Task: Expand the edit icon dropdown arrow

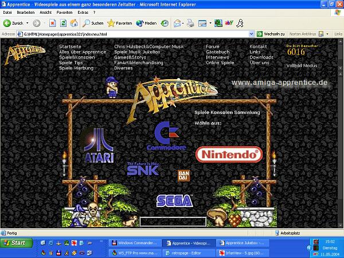Action: click(x=210, y=23)
